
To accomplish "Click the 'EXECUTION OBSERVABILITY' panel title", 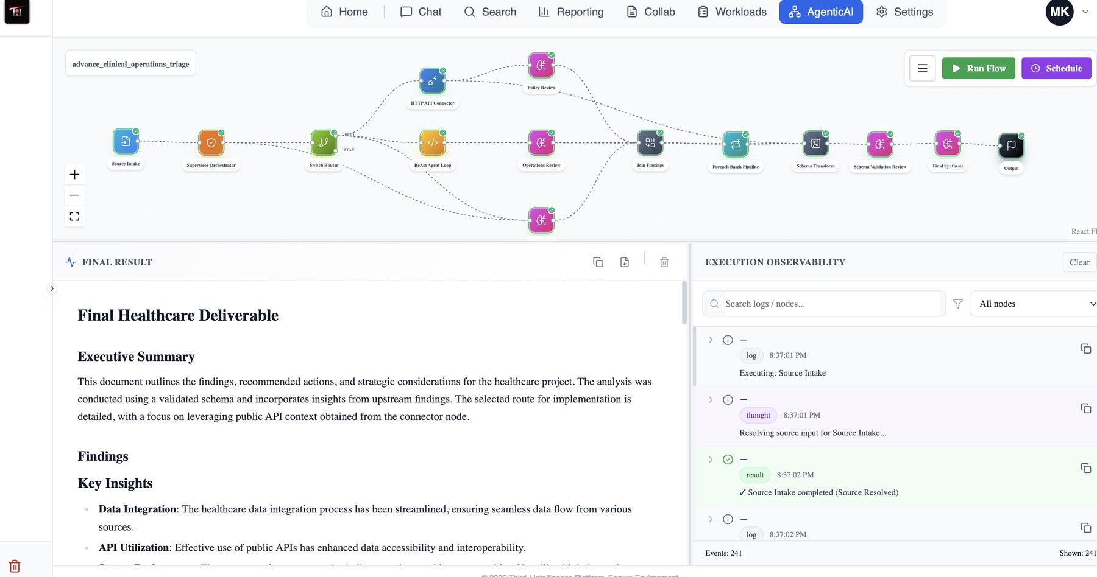I will pyautogui.click(x=775, y=262).
